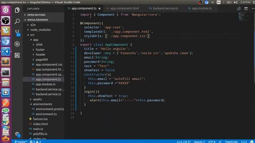This screenshot has height=143, width=255.
Task: Open environment.ts file
Action: tap(43, 114)
